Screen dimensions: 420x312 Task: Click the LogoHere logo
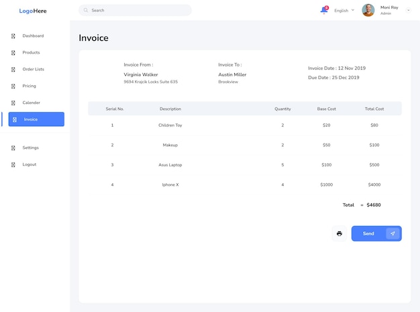(x=33, y=11)
